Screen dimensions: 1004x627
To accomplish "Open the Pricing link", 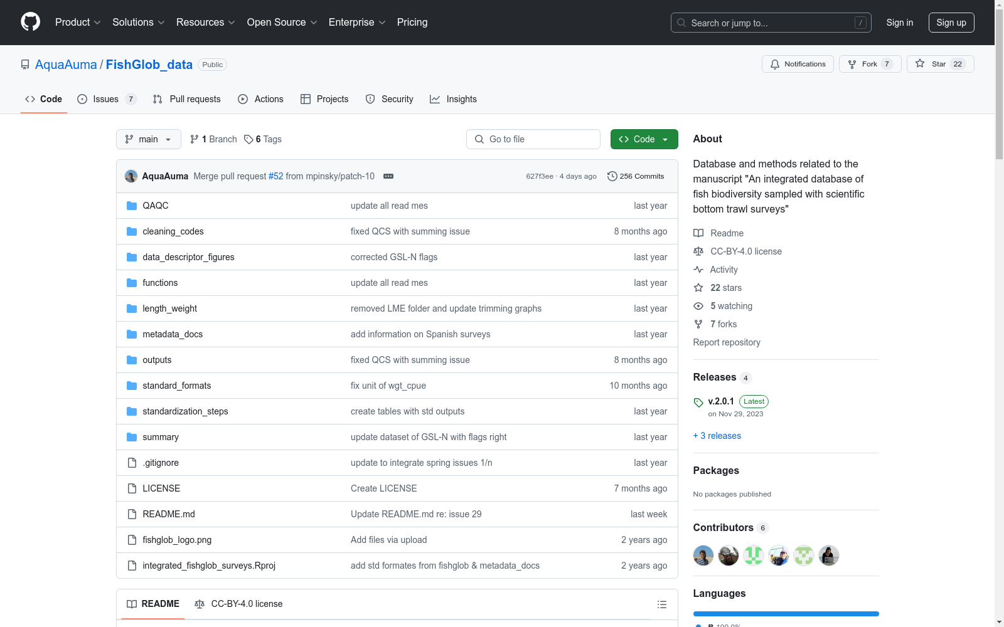I will point(412,23).
